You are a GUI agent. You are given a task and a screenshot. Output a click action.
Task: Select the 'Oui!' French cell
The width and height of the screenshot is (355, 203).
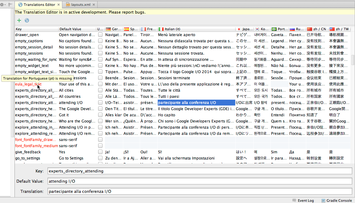pos(148,152)
